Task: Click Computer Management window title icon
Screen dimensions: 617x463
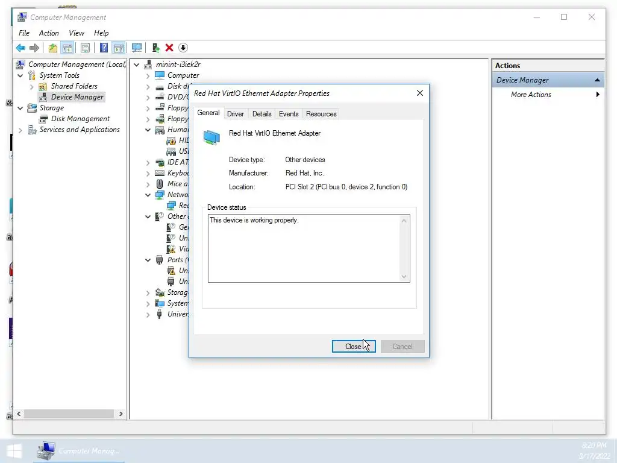Action: 22,17
